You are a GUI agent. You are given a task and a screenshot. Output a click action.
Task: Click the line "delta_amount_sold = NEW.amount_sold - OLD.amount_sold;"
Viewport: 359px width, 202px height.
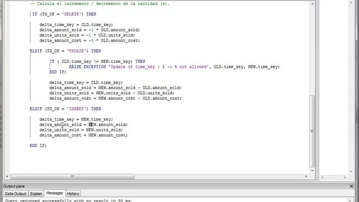116,88
